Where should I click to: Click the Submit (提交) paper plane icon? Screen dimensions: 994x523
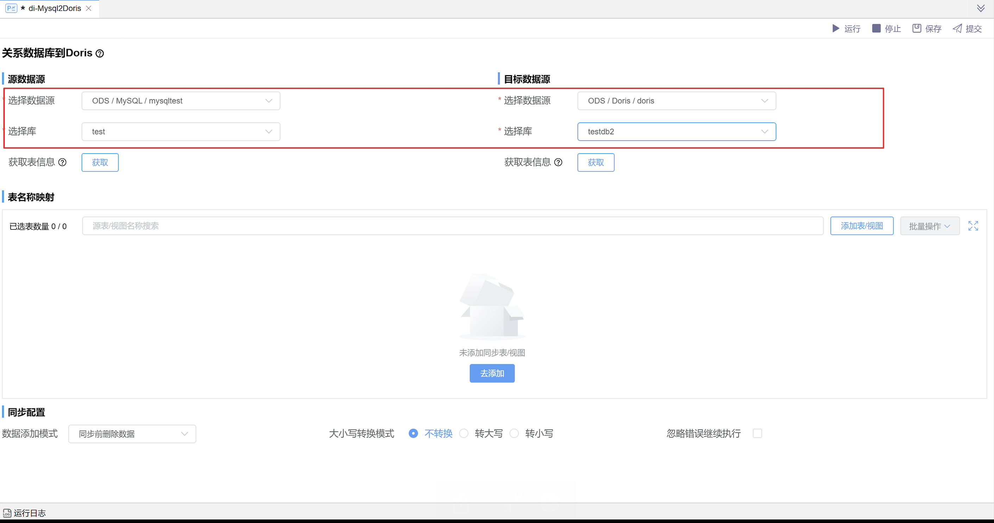(x=957, y=29)
